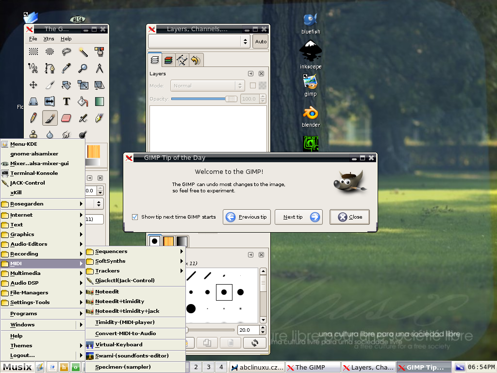Select the Blend gradient tool
Image resolution: width=497 pixels, height=373 pixels.
[99, 102]
